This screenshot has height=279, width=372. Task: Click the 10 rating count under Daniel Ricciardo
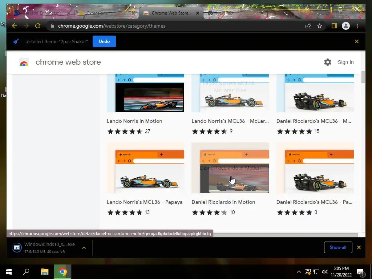click(x=232, y=212)
